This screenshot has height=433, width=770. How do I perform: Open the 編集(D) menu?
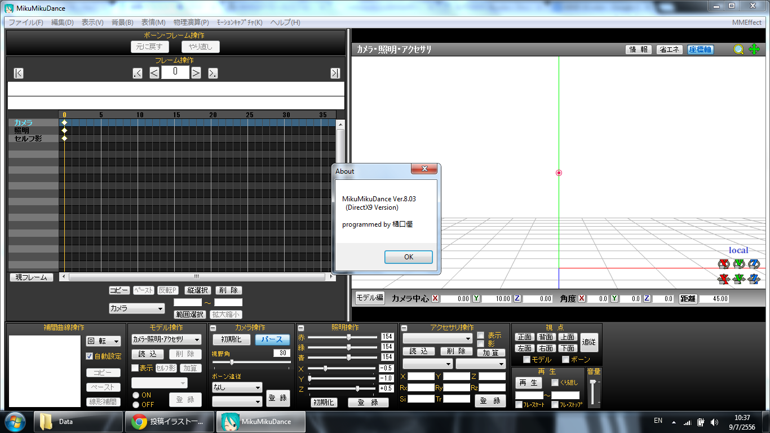coord(63,23)
